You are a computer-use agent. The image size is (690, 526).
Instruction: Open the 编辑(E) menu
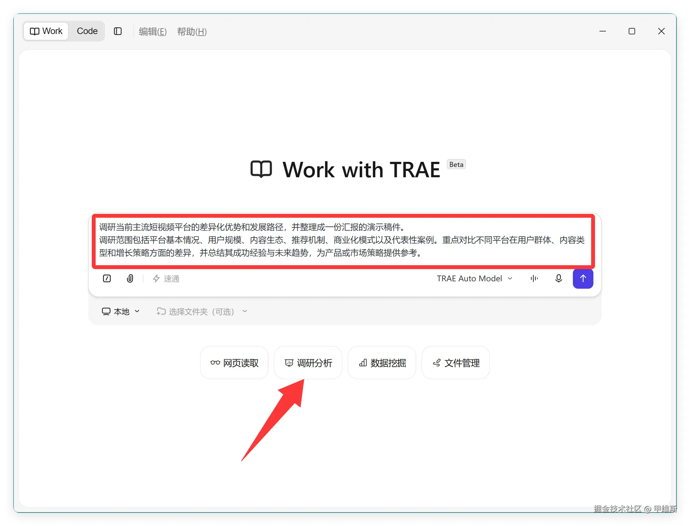[153, 31]
